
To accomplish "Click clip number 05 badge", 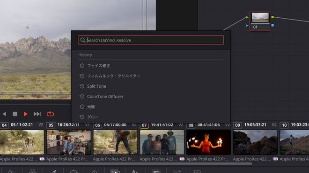I will coord(51,125).
